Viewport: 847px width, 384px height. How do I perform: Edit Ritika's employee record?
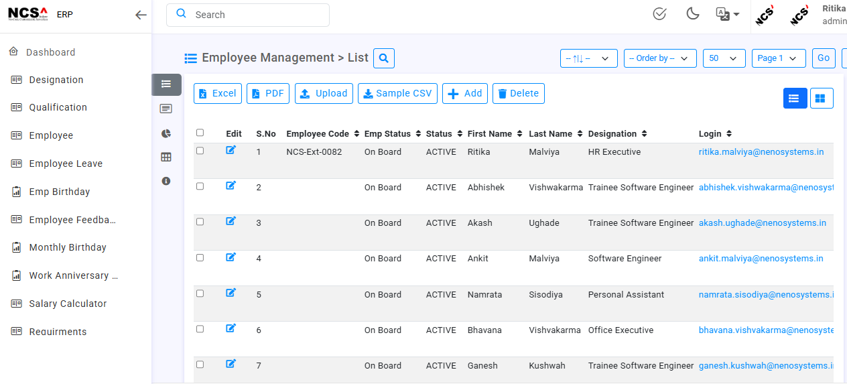pyautogui.click(x=231, y=151)
